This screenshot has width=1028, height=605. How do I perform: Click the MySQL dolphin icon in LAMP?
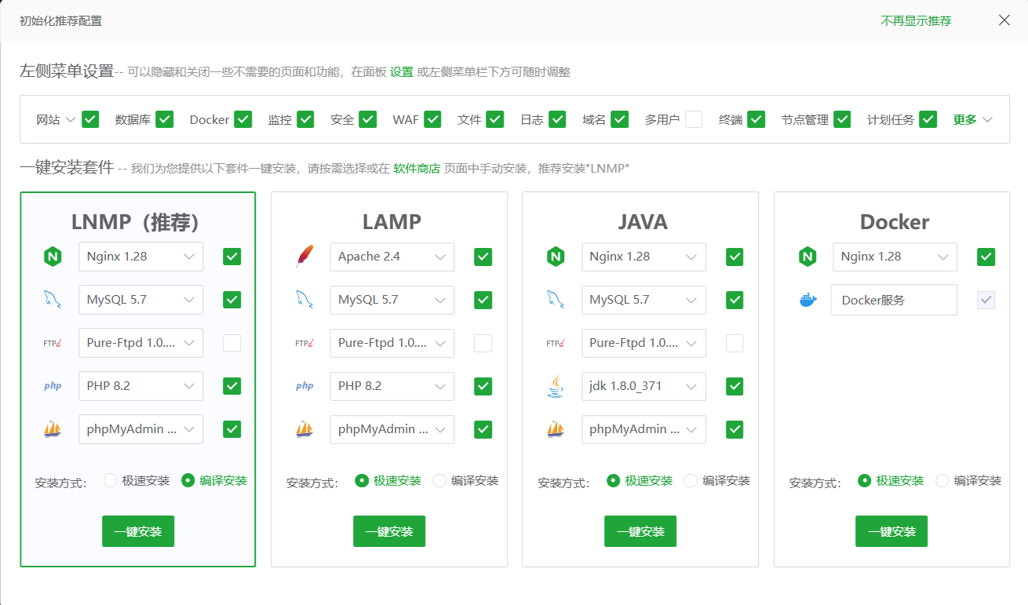pos(304,300)
